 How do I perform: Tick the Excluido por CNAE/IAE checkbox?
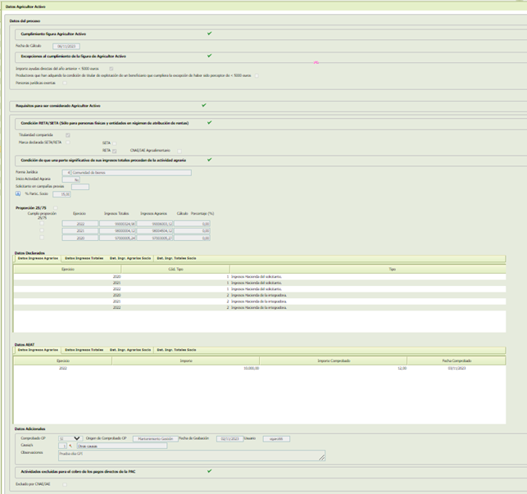pyautogui.click(x=65, y=484)
